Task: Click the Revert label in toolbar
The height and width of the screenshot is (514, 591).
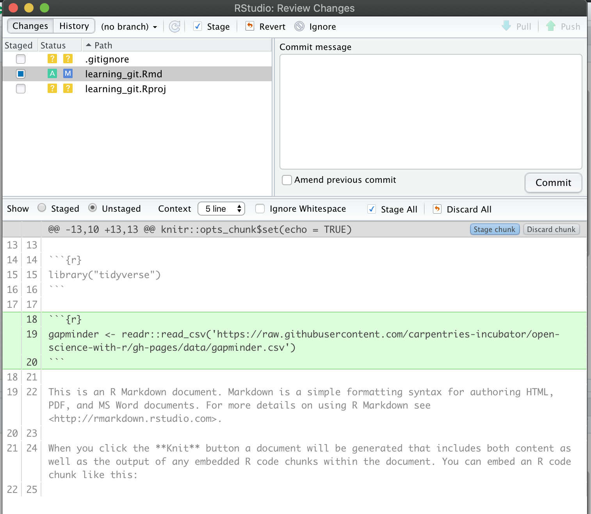Action: click(x=272, y=27)
